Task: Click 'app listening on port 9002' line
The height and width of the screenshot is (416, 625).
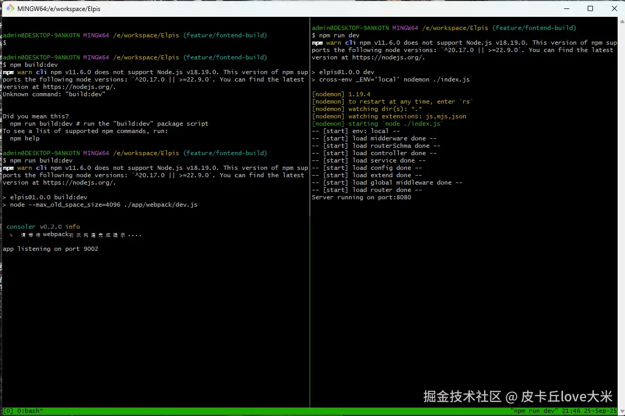Action: [x=50, y=249]
